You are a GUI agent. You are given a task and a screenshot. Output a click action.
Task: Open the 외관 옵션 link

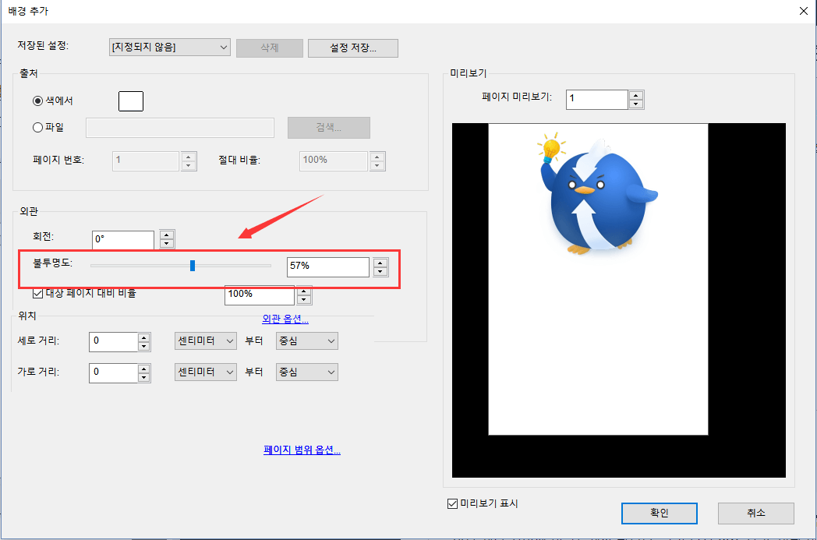285,319
